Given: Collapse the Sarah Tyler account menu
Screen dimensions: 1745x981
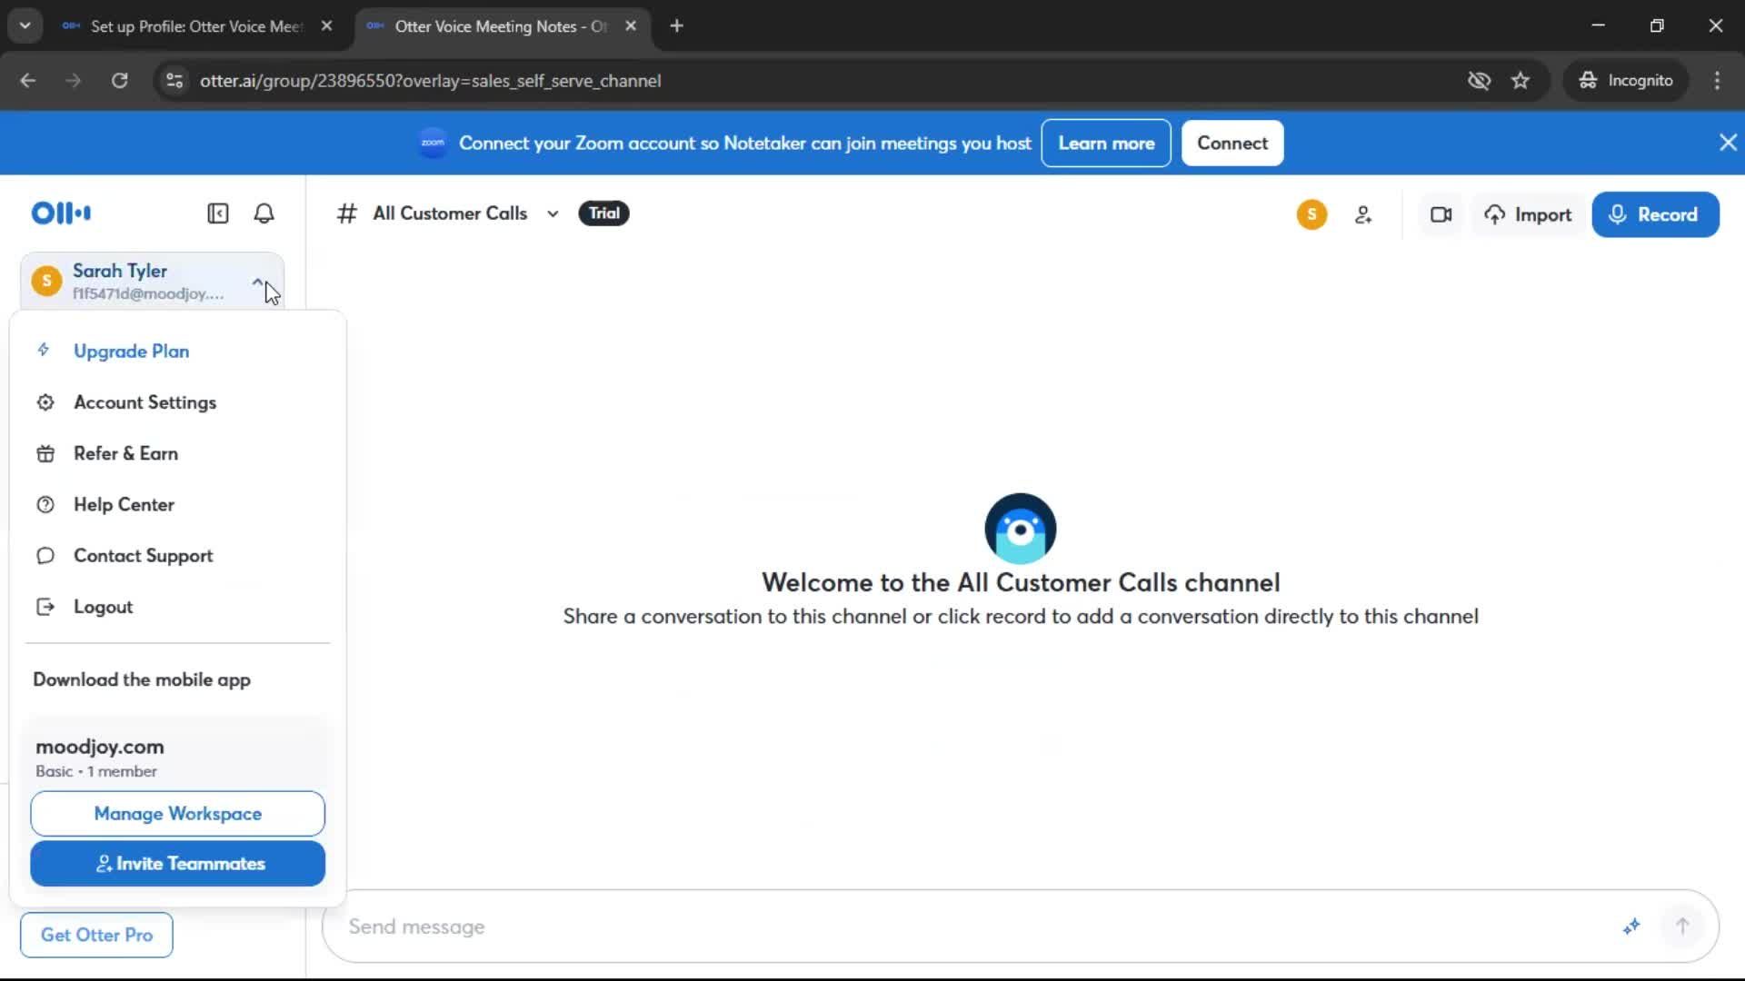Looking at the screenshot, I should pos(257,282).
